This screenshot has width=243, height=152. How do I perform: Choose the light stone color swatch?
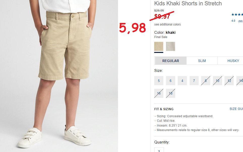coord(170,46)
